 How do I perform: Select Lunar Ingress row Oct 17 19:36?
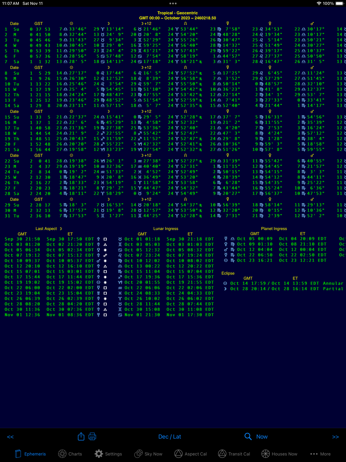166,277
